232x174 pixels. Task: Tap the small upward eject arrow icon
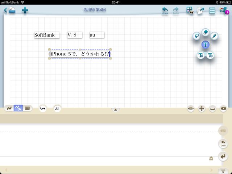[x=211, y=158]
